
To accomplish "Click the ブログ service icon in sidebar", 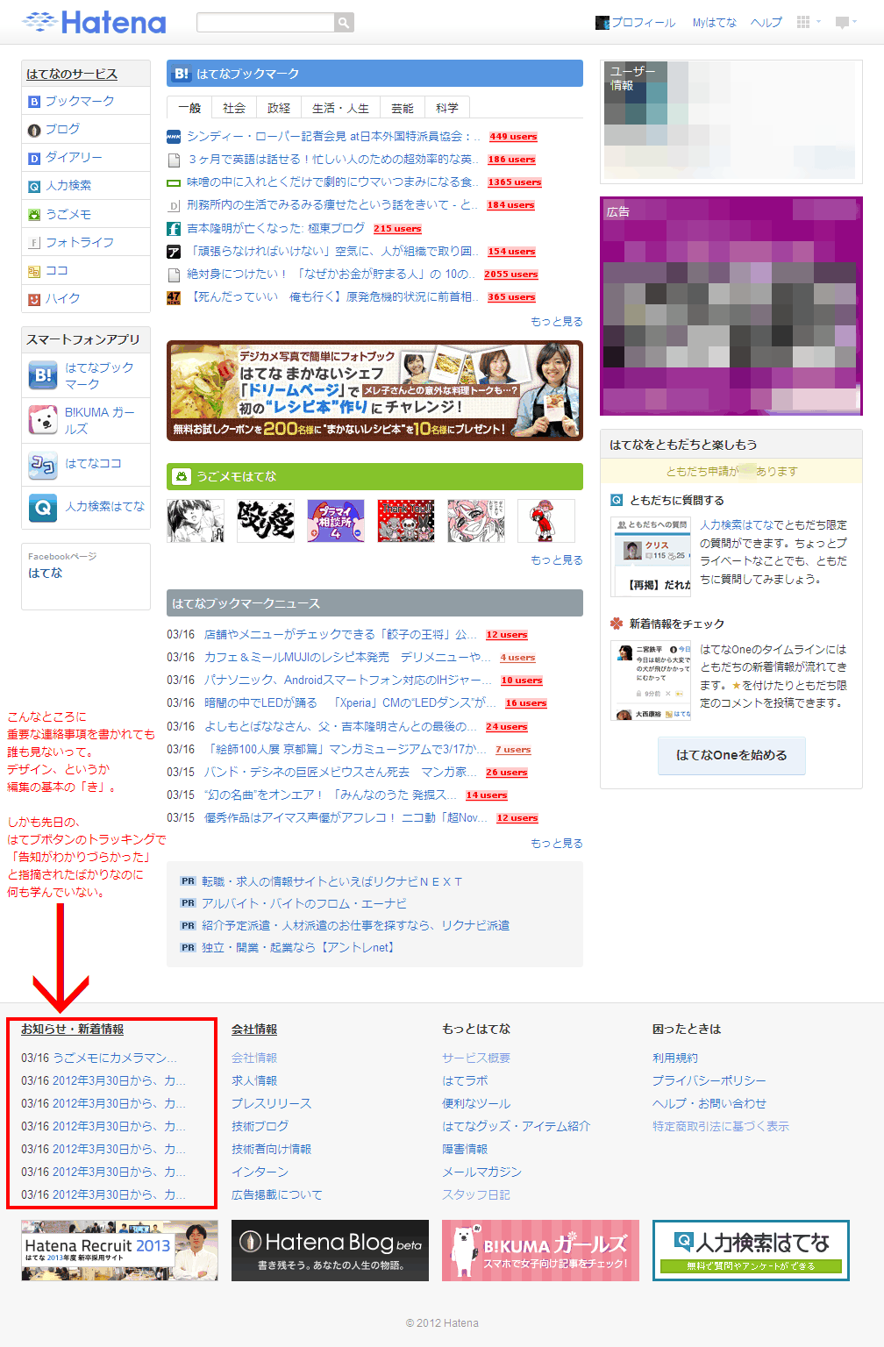I will (34, 130).
